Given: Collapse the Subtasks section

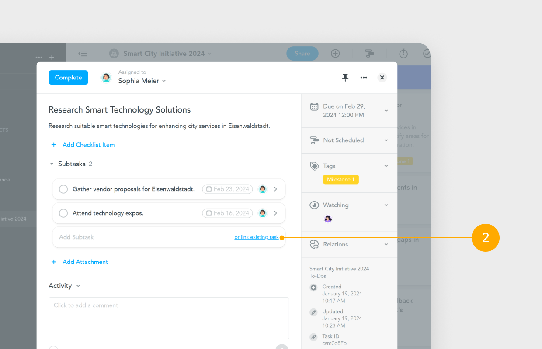Looking at the screenshot, I should (x=52, y=164).
